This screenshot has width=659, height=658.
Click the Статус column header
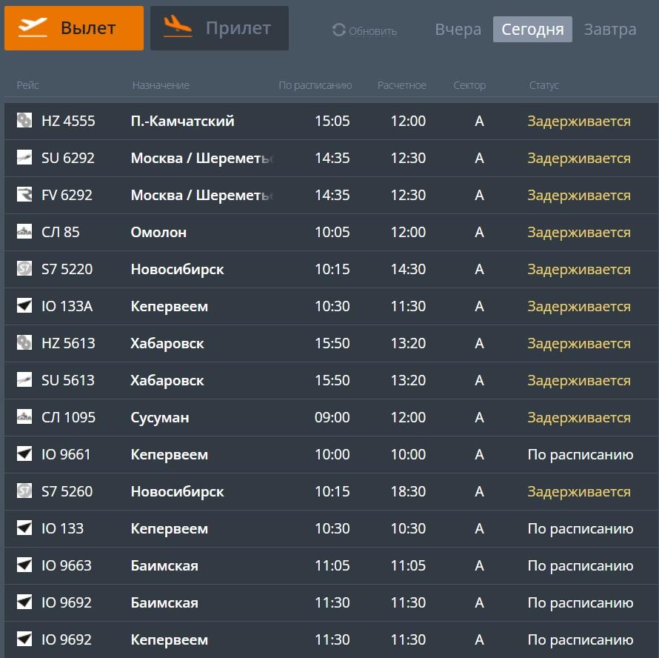coord(543,85)
